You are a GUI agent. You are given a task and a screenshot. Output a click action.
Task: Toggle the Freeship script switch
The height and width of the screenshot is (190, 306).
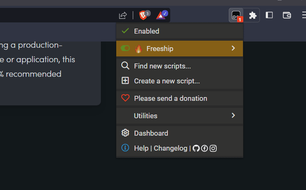pyautogui.click(x=125, y=49)
